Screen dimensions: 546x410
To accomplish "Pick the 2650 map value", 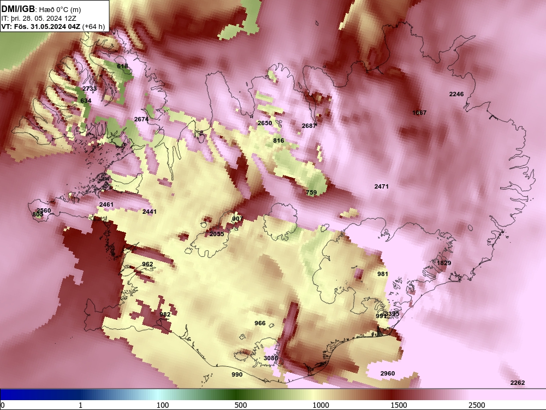I will click(x=265, y=123).
